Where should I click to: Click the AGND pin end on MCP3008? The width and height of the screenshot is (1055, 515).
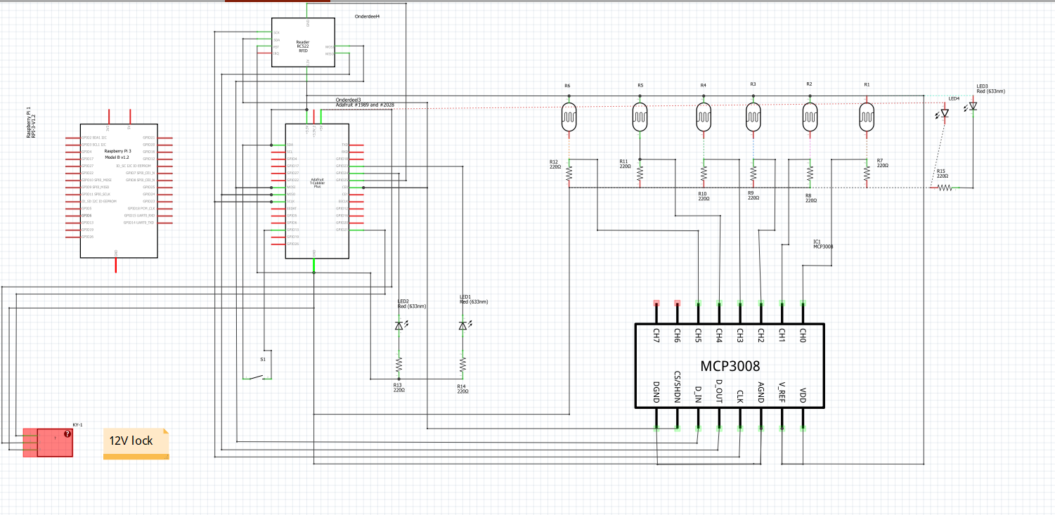coord(761,428)
